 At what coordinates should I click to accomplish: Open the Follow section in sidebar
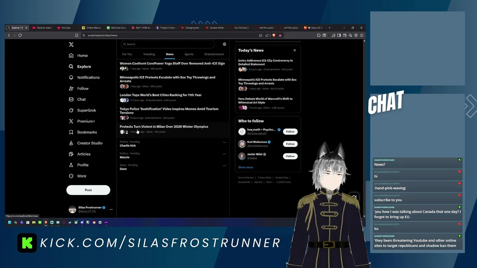tap(79, 89)
